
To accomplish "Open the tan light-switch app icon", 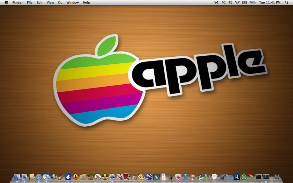I will coord(83,177).
